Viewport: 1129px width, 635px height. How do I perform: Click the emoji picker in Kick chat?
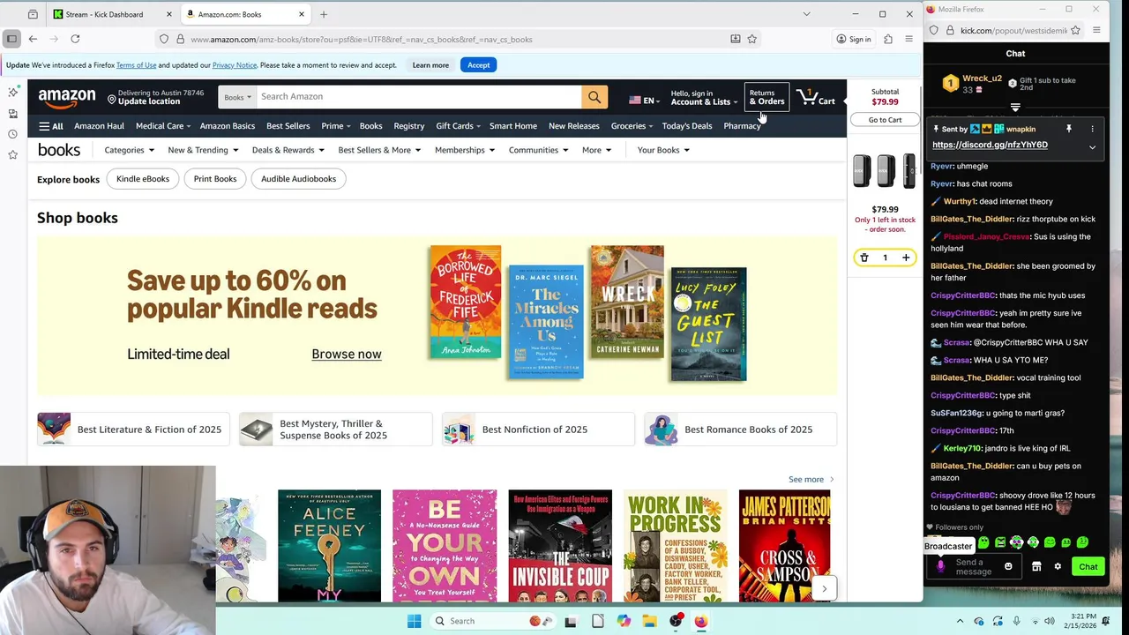point(1008,566)
